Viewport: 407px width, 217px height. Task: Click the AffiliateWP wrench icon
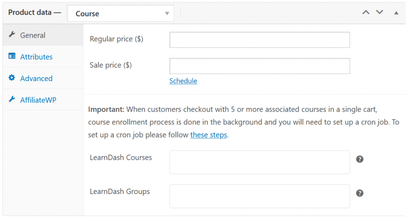tap(12, 99)
